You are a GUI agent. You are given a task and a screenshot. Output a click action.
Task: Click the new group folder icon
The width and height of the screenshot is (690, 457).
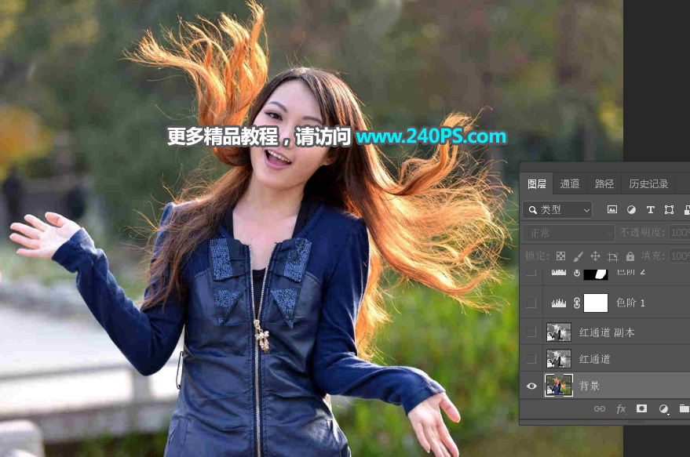click(x=685, y=408)
